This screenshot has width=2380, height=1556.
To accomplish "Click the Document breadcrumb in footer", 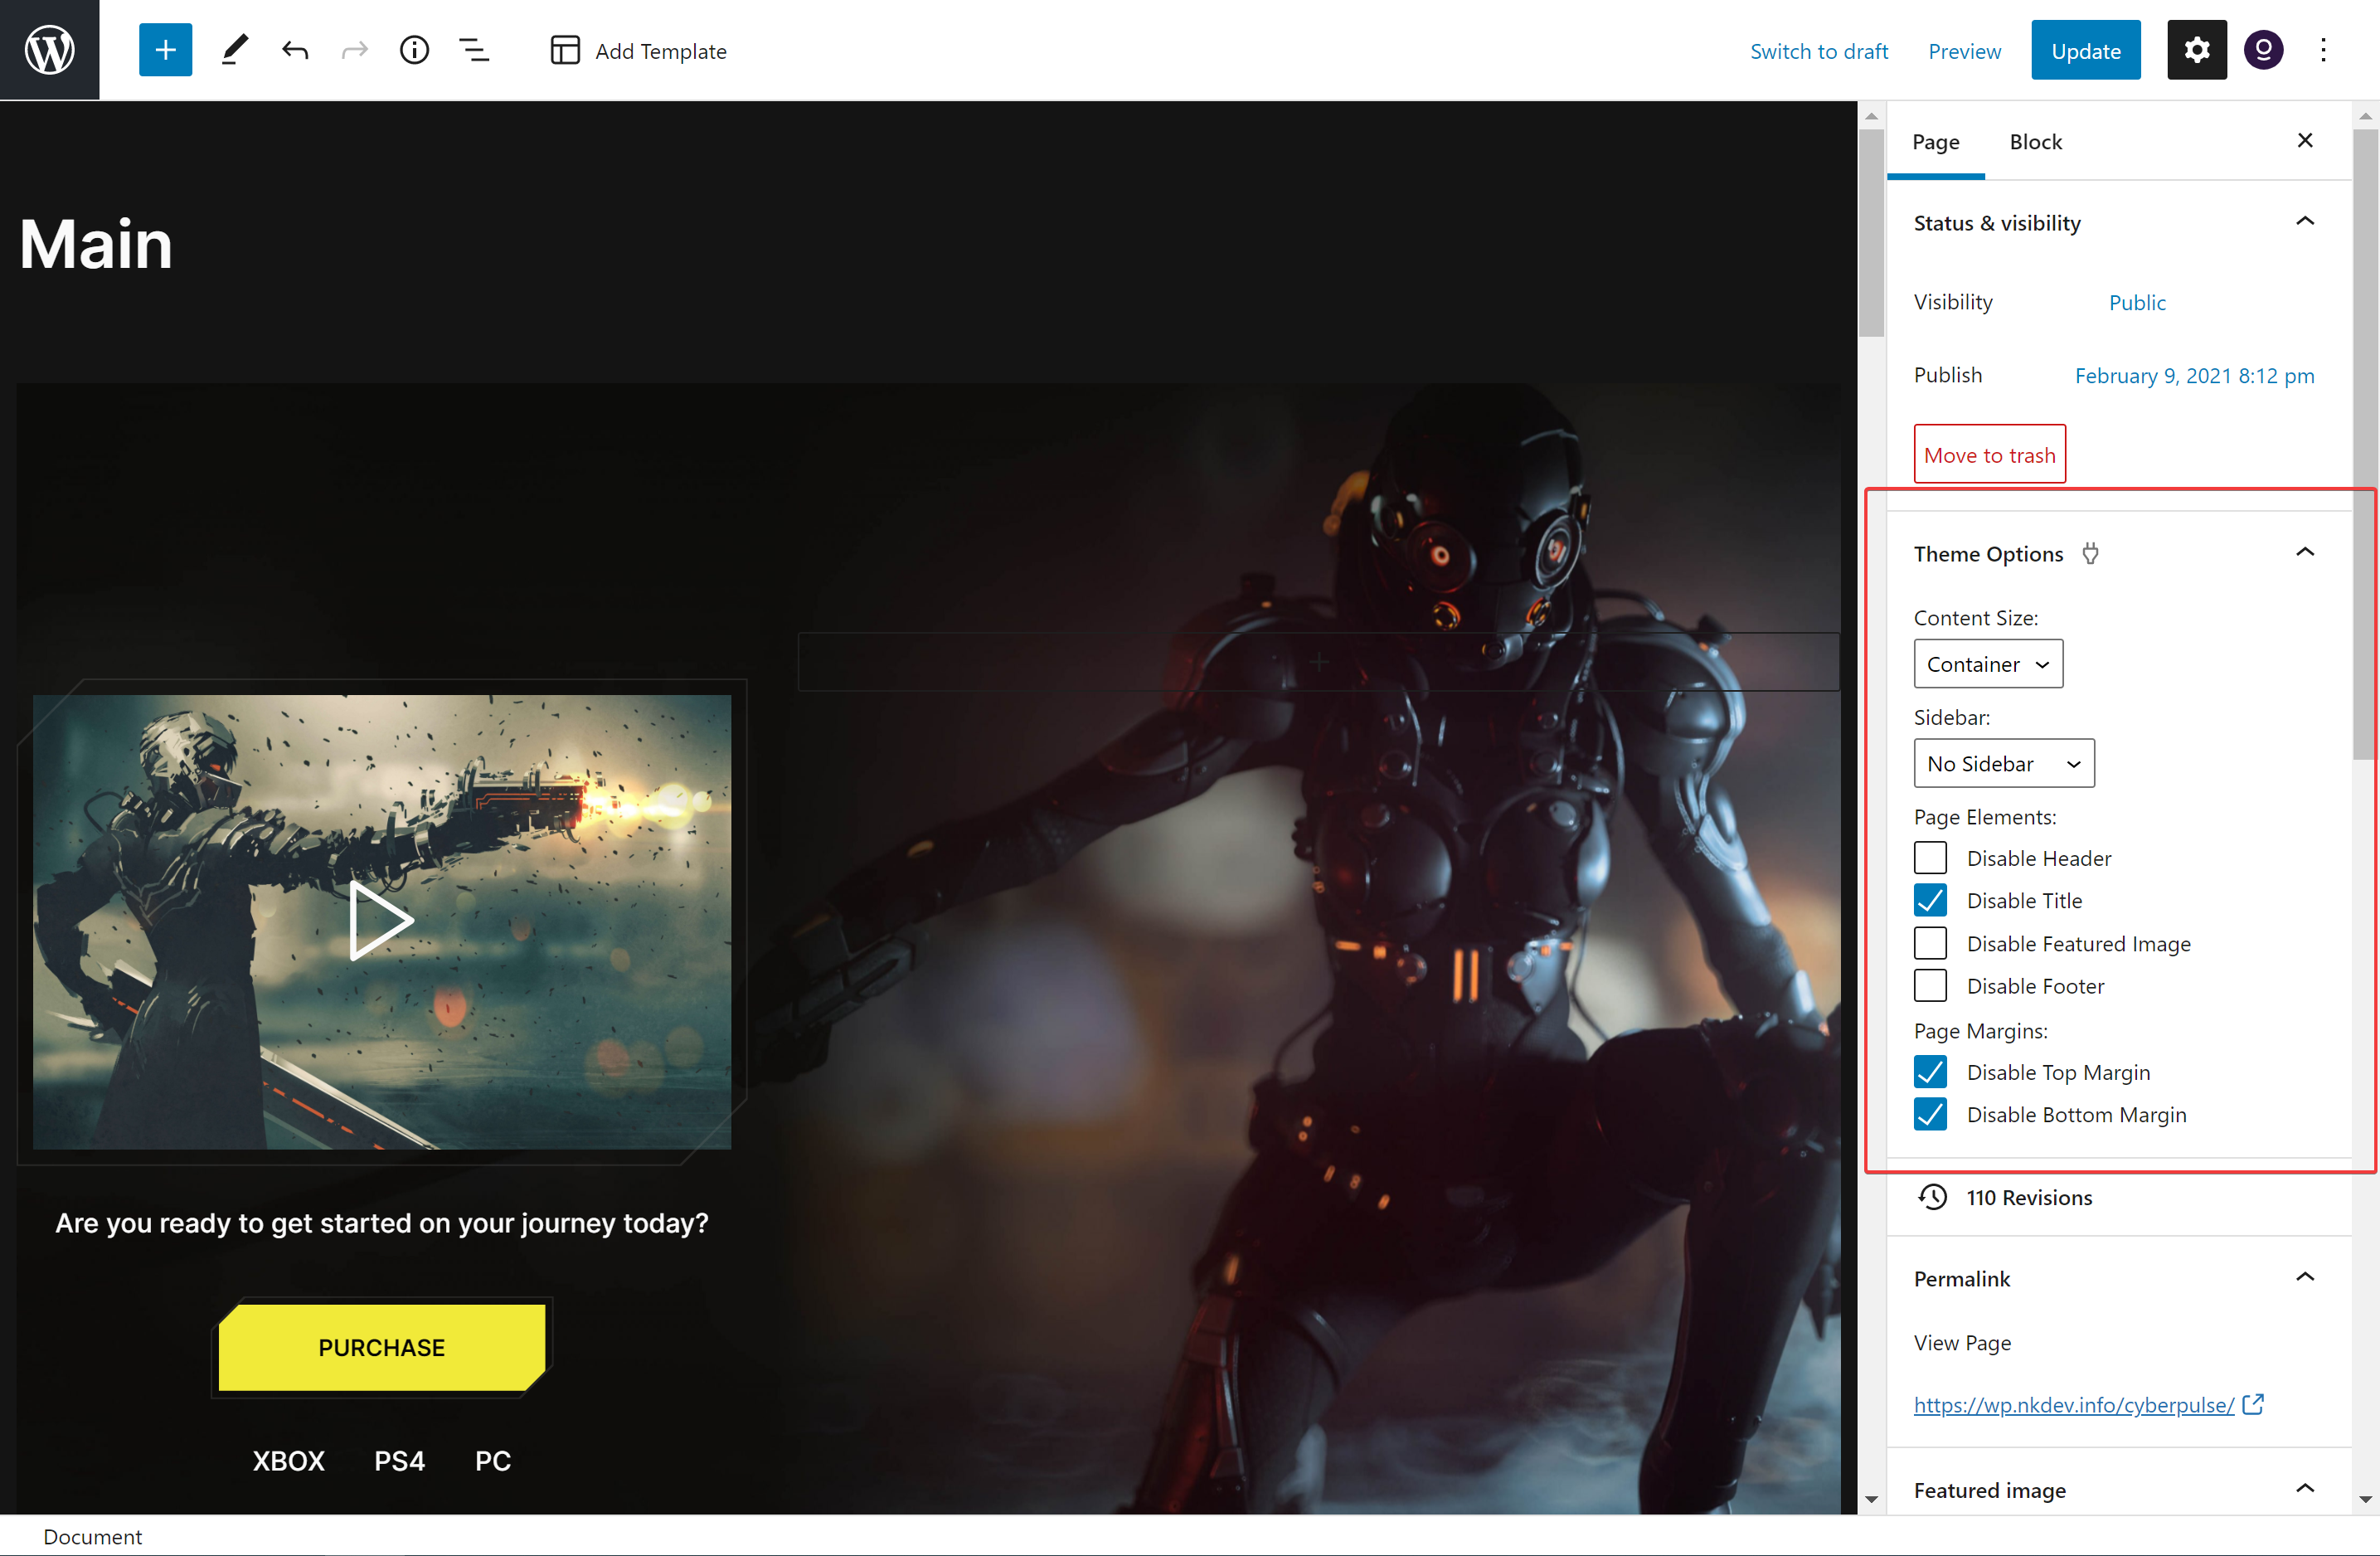I will pyautogui.click(x=92, y=1536).
